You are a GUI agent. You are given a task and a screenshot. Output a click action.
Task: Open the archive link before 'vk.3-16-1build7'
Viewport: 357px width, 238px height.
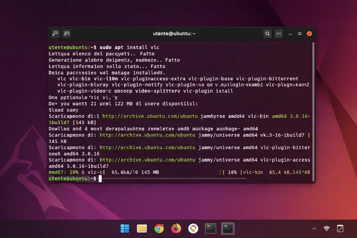147,135
